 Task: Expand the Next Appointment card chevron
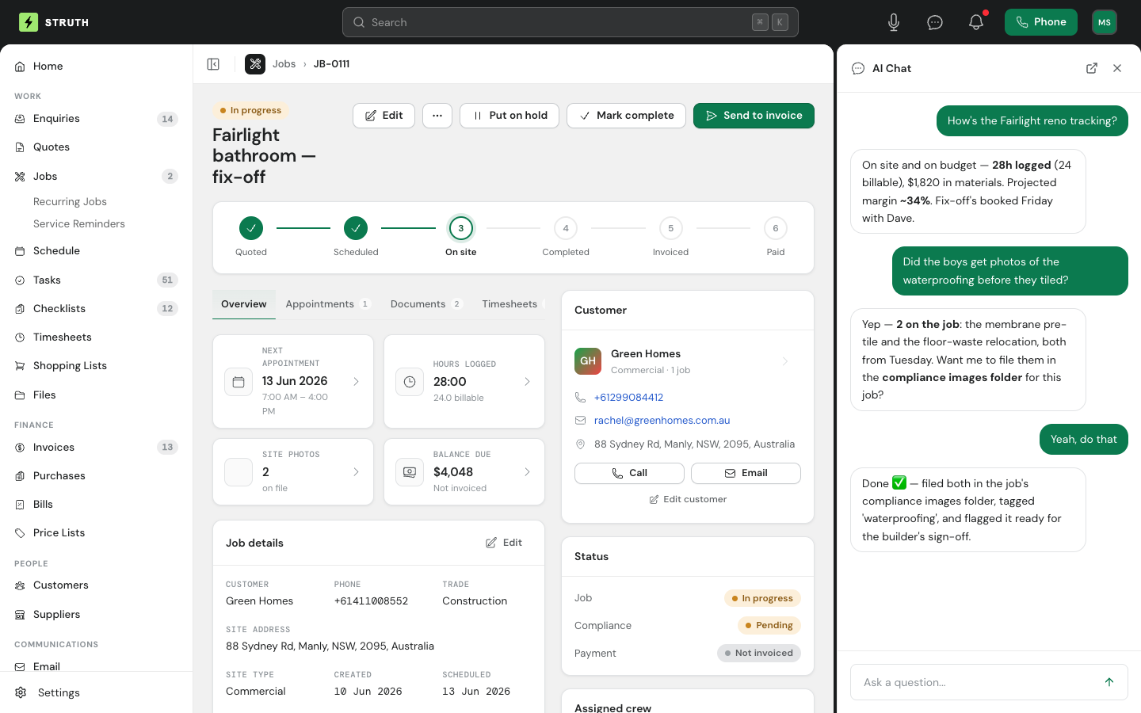coord(356,382)
